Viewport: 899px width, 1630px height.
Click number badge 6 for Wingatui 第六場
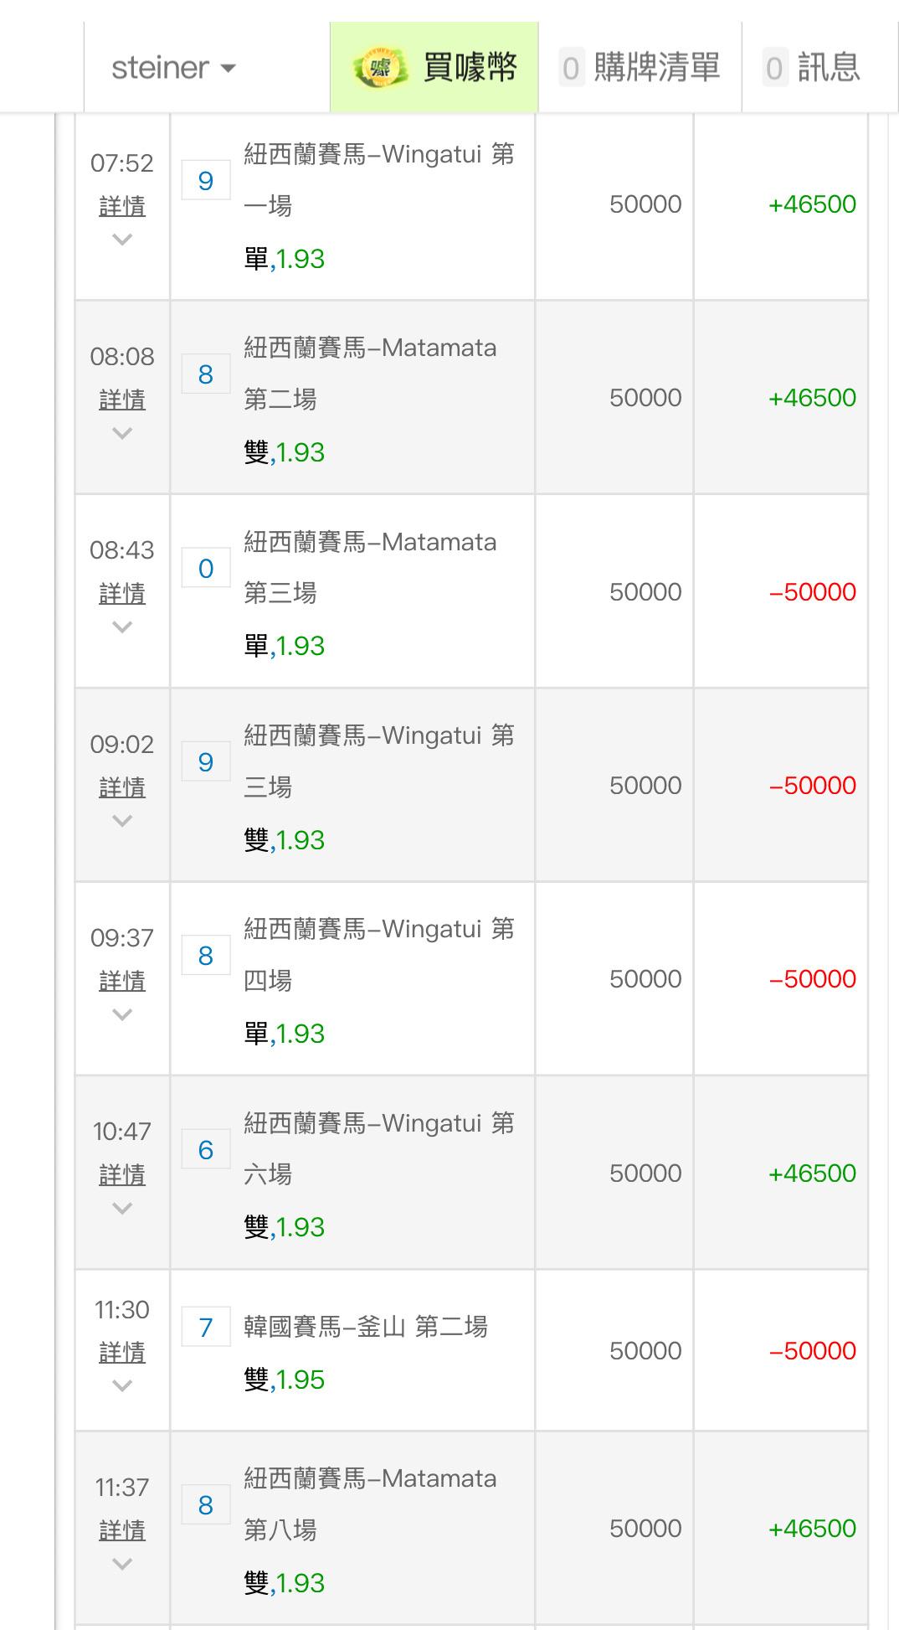pos(206,1150)
